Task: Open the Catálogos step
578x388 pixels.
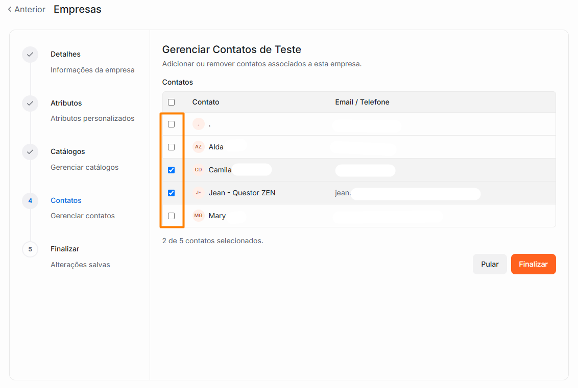Action: click(x=68, y=151)
